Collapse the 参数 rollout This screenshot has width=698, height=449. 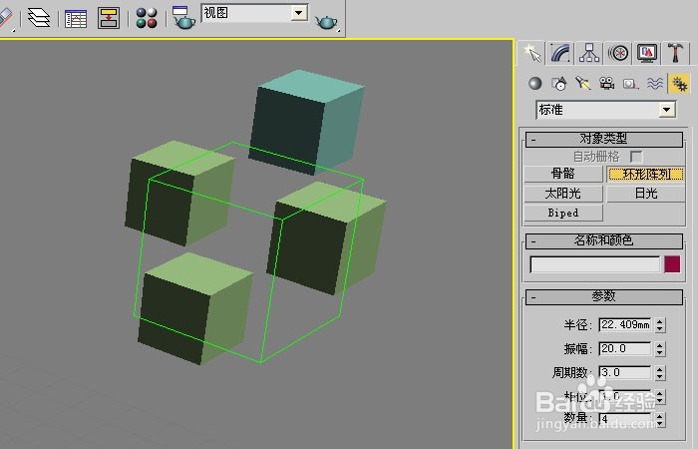tap(604, 296)
